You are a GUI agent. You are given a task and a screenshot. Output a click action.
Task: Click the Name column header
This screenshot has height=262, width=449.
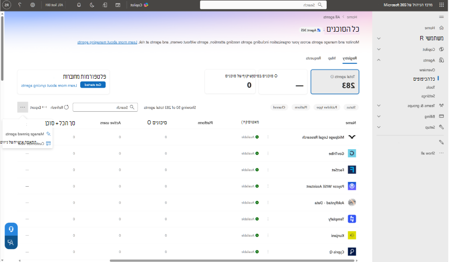tap(351, 123)
